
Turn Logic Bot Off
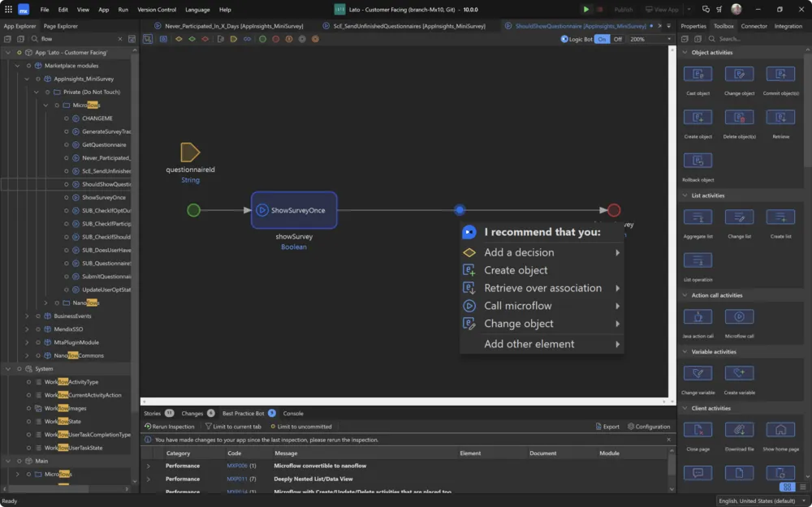[617, 39]
